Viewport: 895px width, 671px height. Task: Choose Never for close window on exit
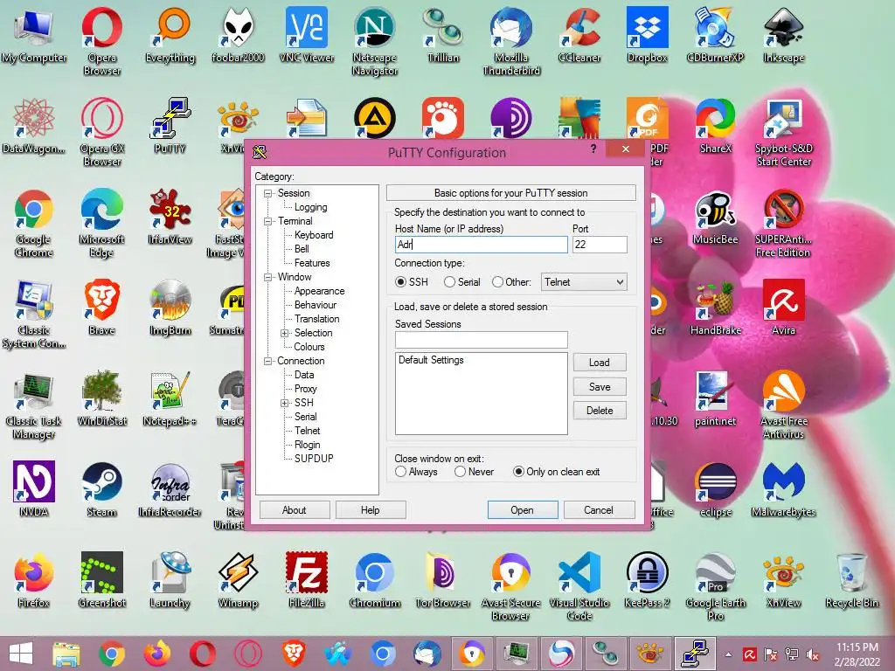(x=460, y=472)
